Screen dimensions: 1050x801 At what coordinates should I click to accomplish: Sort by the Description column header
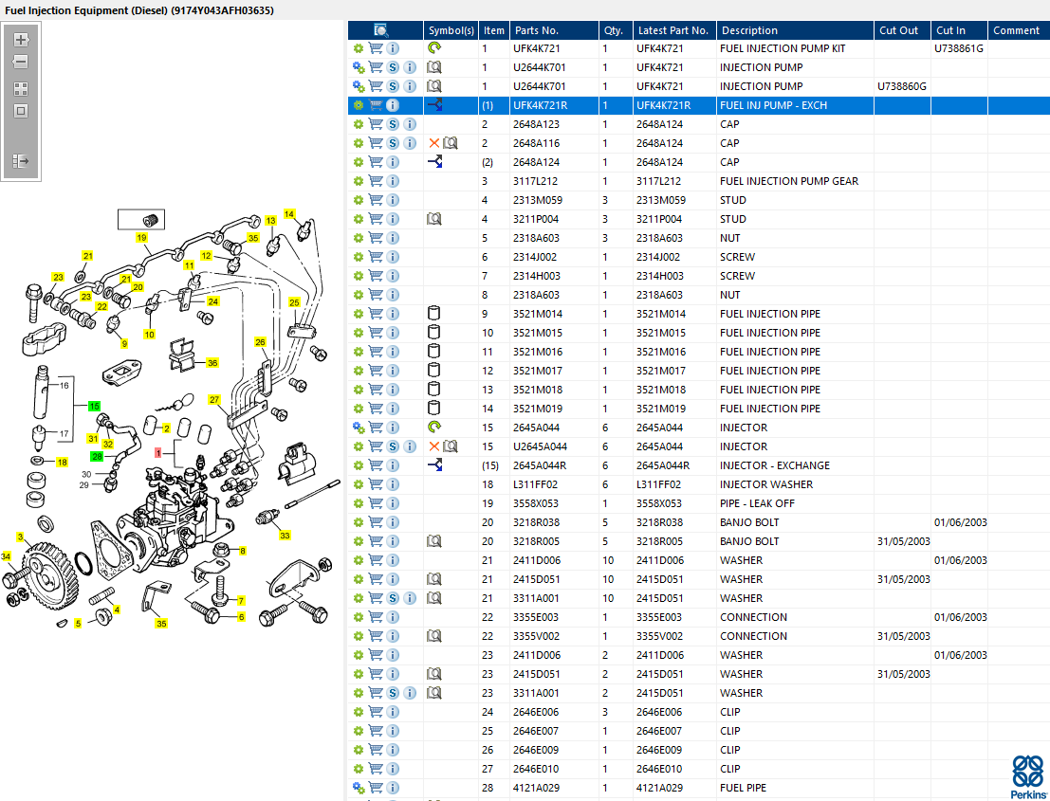click(x=795, y=30)
